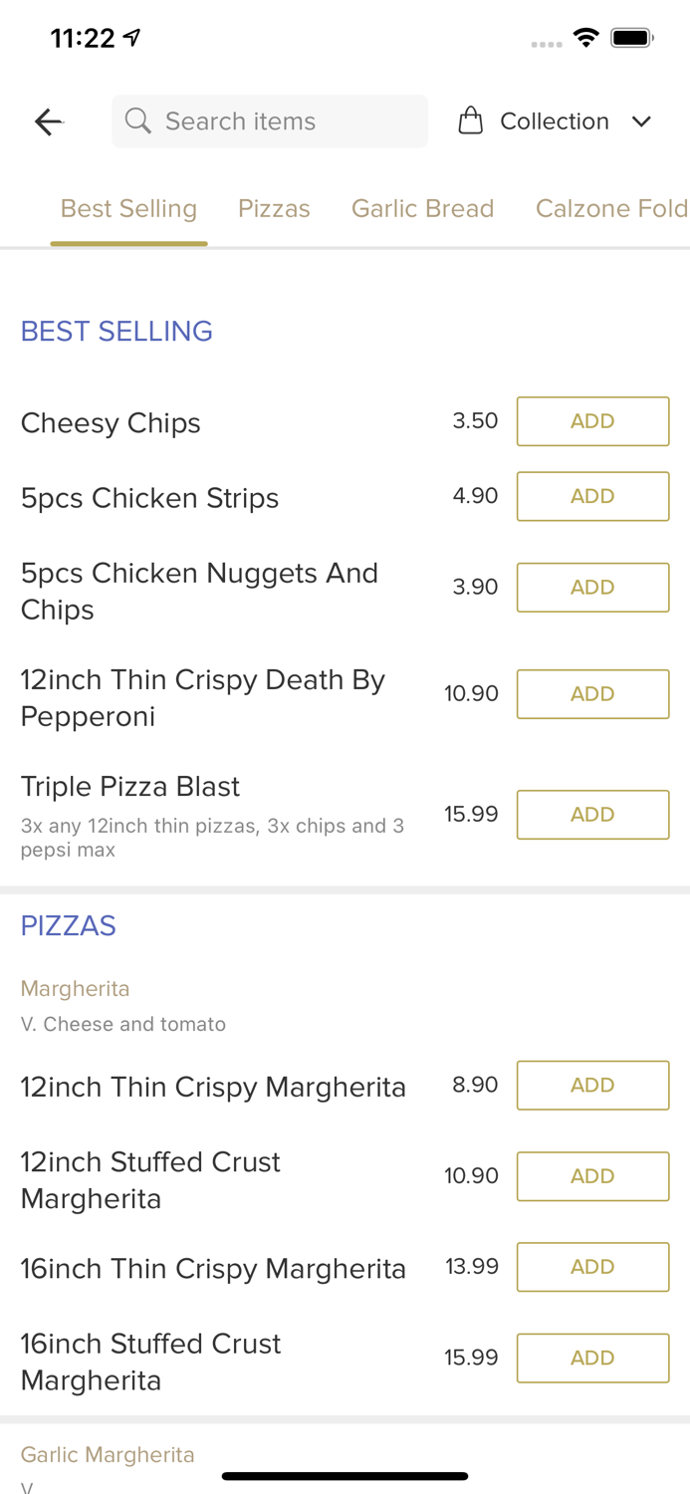Select the Best Selling tab

[128, 208]
